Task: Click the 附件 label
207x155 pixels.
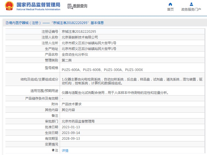Action: pos(55,104)
